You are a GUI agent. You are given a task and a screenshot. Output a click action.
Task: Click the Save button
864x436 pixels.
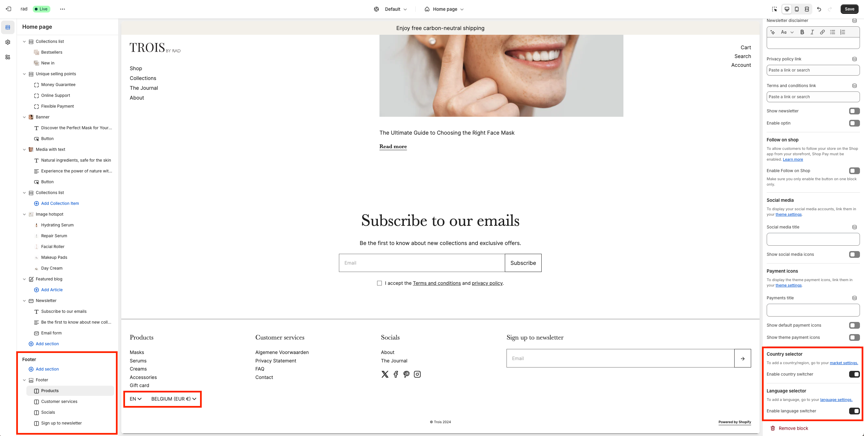click(x=849, y=9)
